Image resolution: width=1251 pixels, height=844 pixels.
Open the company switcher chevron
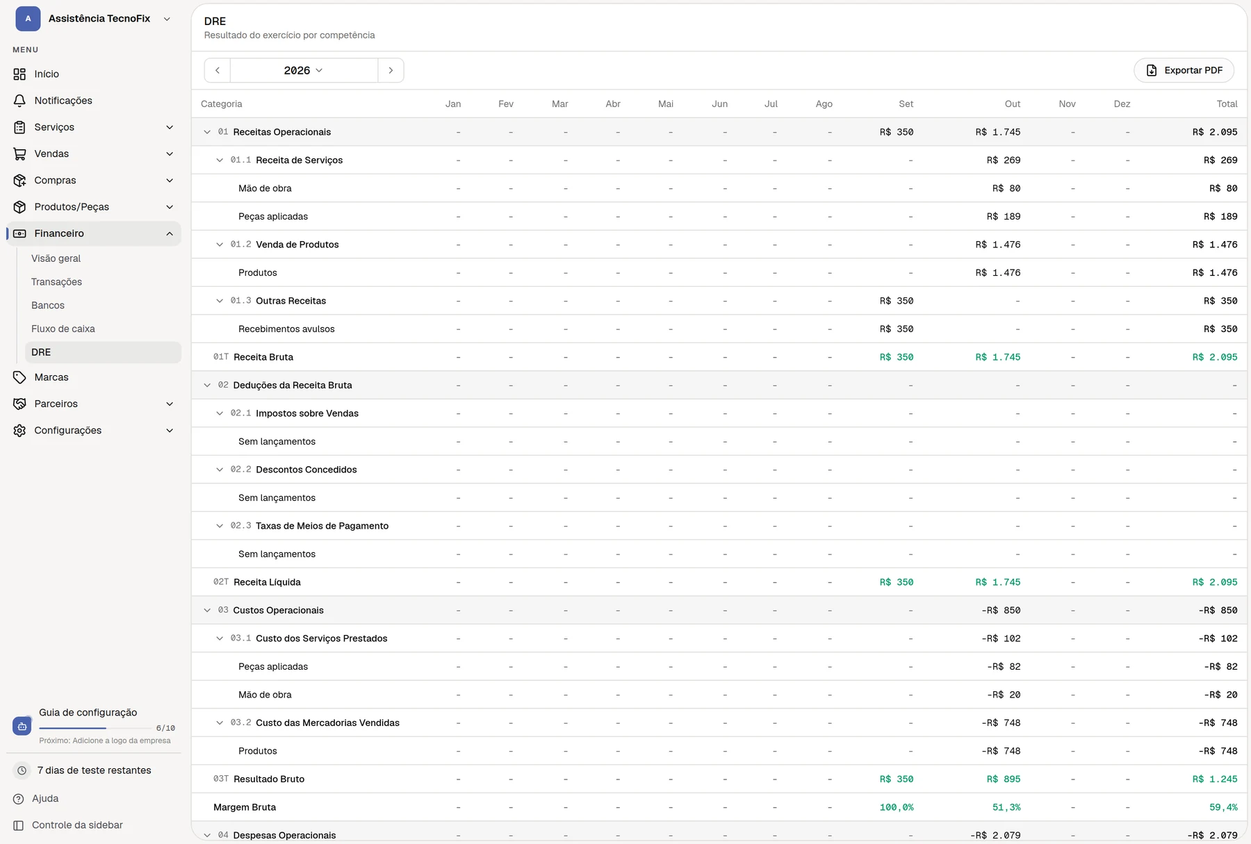pos(167,19)
